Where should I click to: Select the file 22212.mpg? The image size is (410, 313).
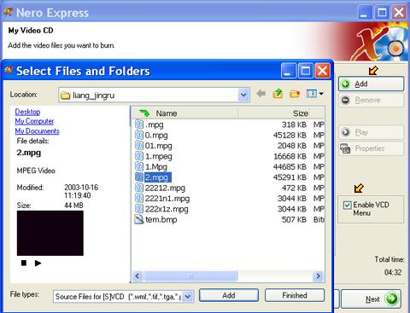[x=165, y=188]
